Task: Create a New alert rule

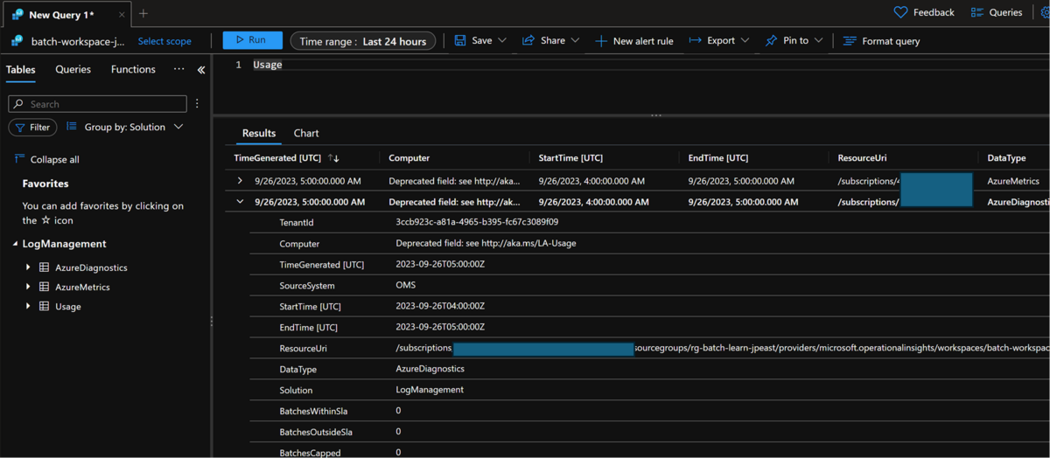Action: (x=634, y=41)
